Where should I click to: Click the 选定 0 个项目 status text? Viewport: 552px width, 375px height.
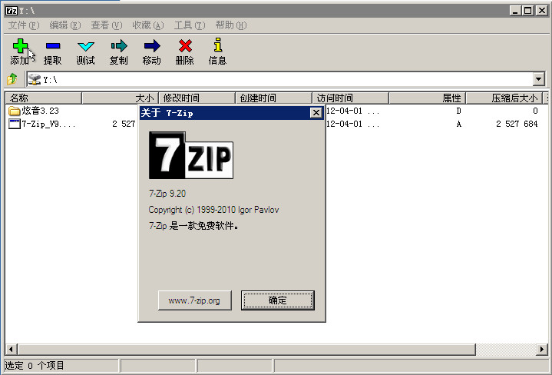pyautogui.click(x=35, y=366)
